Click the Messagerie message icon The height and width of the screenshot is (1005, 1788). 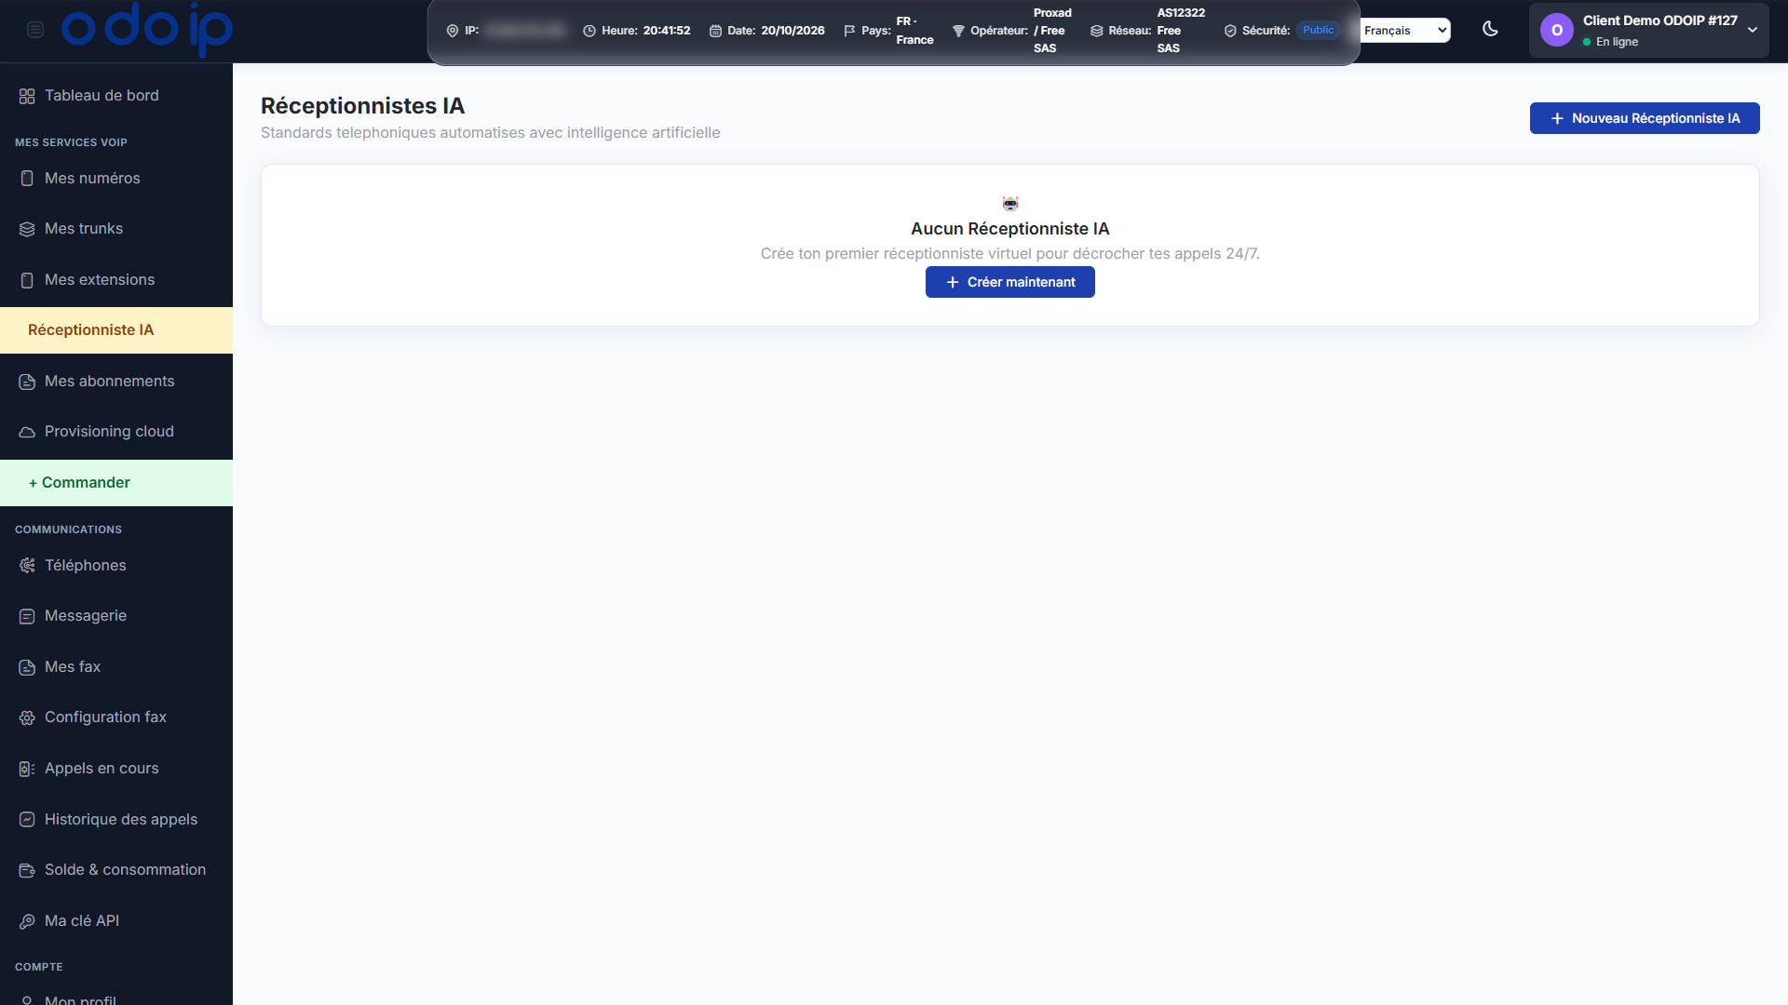click(27, 616)
